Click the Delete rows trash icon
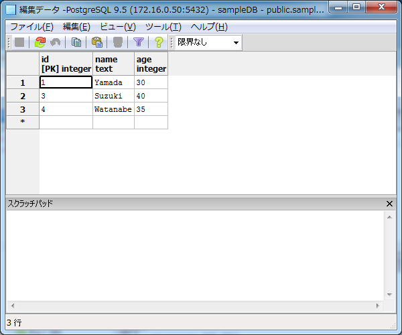 [117, 42]
